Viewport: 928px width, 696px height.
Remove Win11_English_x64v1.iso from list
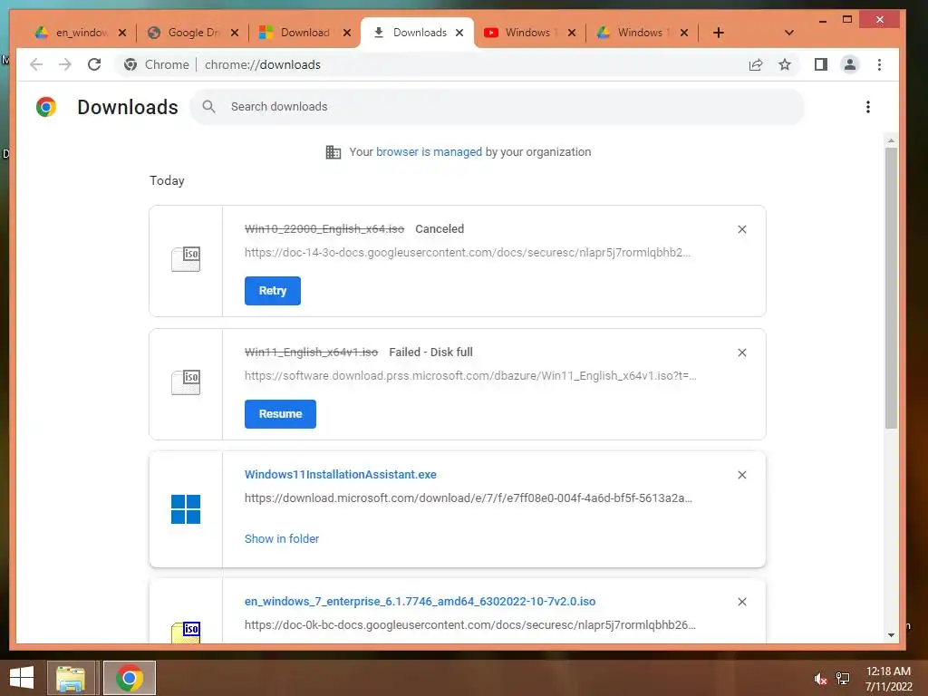[x=742, y=353]
